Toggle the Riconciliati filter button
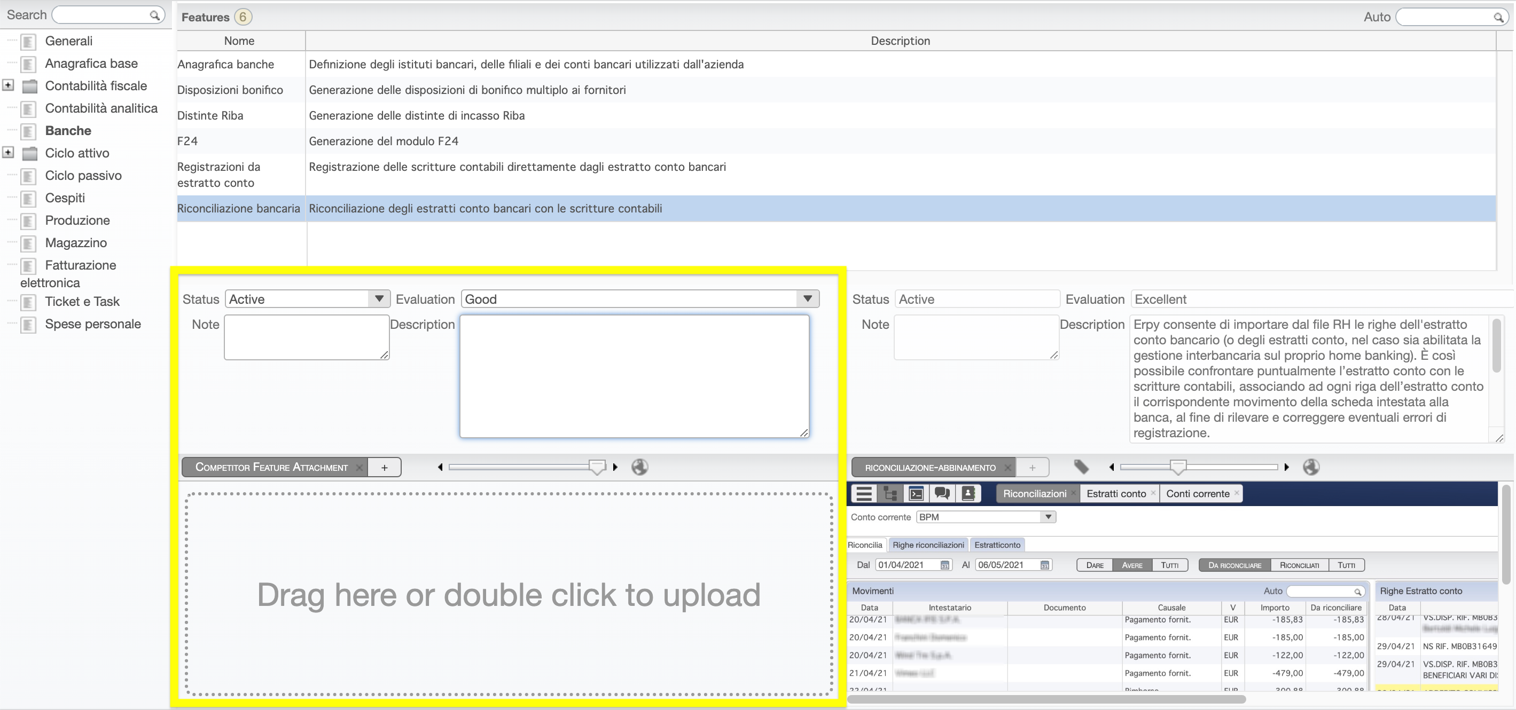Screen dimensions: 1516x710 1300,565
